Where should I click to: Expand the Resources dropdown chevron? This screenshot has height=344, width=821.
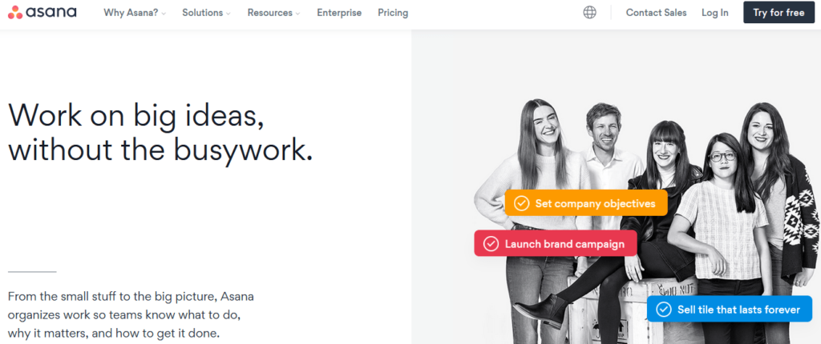tap(298, 14)
